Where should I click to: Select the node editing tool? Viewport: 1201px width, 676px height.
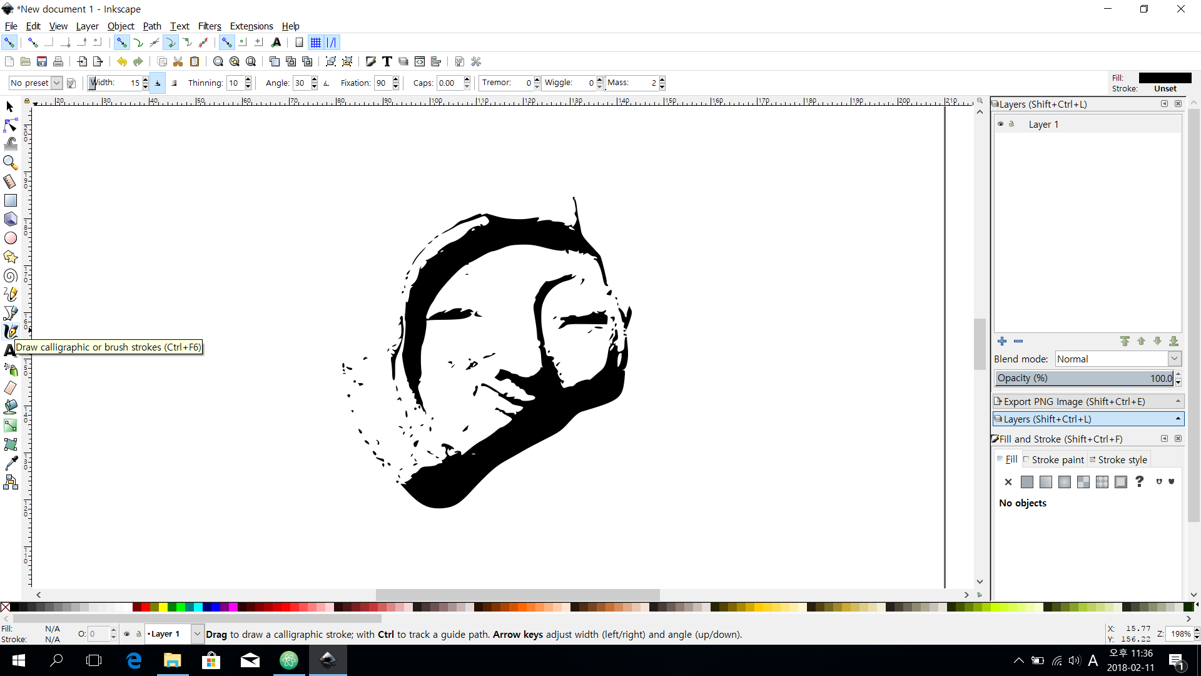(x=10, y=126)
